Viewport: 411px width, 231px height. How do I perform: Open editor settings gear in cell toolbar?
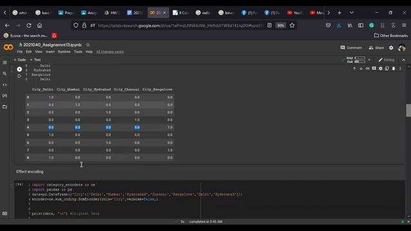(381, 69)
